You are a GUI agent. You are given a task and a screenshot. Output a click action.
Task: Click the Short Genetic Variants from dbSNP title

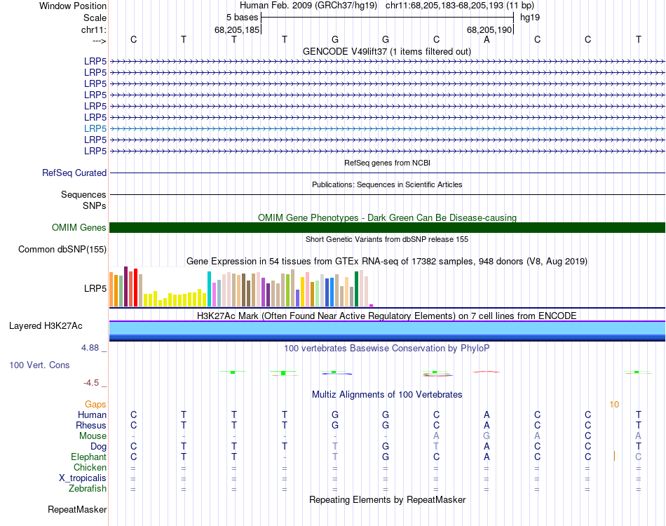click(387, 239)
